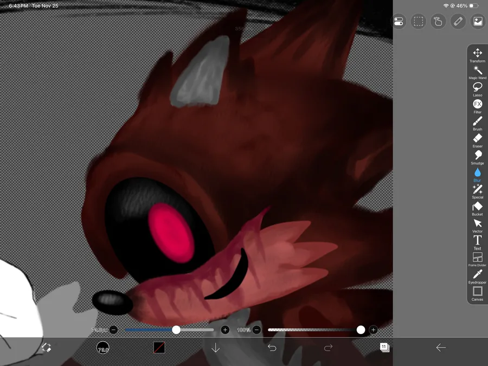
Task: Open the FX Filter tool
Action: click(x=477, y=106)
